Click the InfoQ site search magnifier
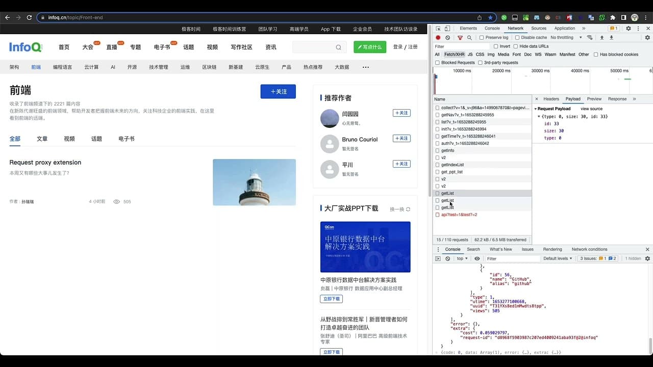The height and width of the screenshot is (367, 653). (338, 47)
